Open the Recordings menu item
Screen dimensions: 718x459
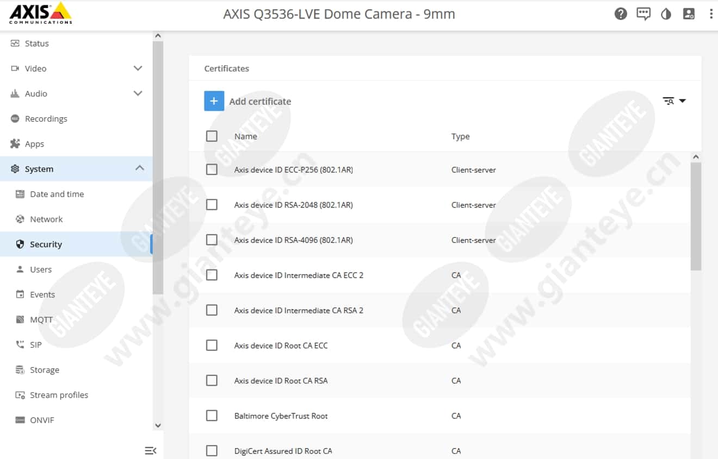coord(46,119)
